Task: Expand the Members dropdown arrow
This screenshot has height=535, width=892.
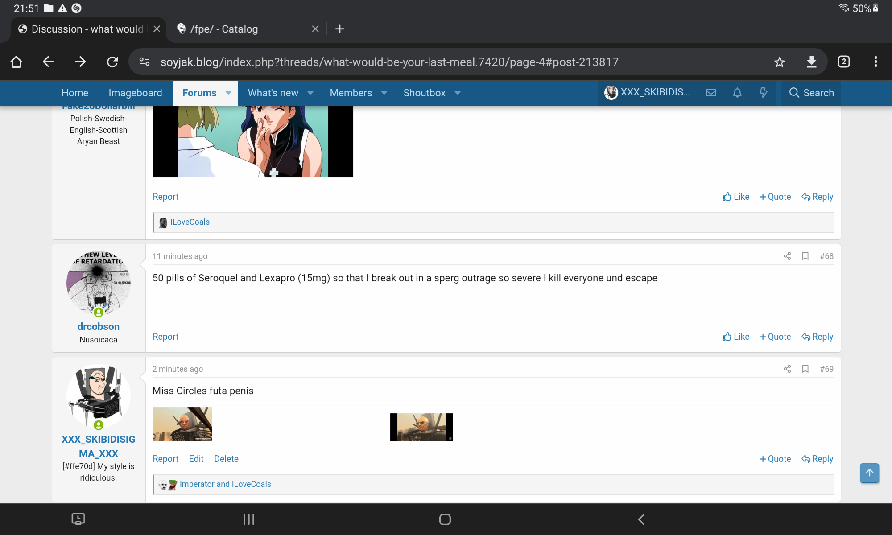Action: point(384,93)
